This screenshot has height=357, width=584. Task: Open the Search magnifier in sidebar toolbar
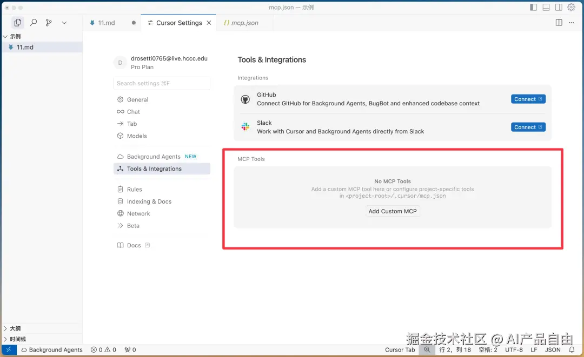click(33, 23)
